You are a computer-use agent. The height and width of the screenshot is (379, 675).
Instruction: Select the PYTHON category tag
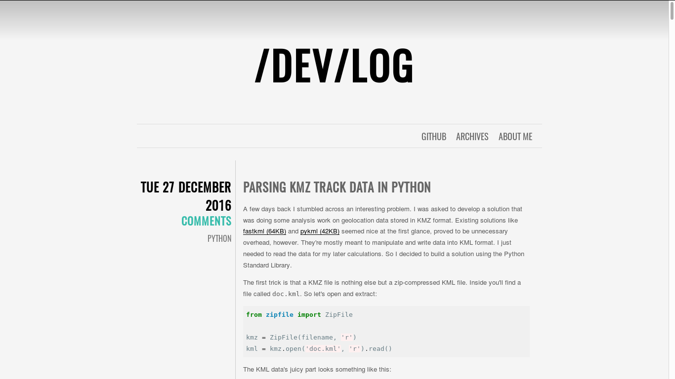point(219,238)
